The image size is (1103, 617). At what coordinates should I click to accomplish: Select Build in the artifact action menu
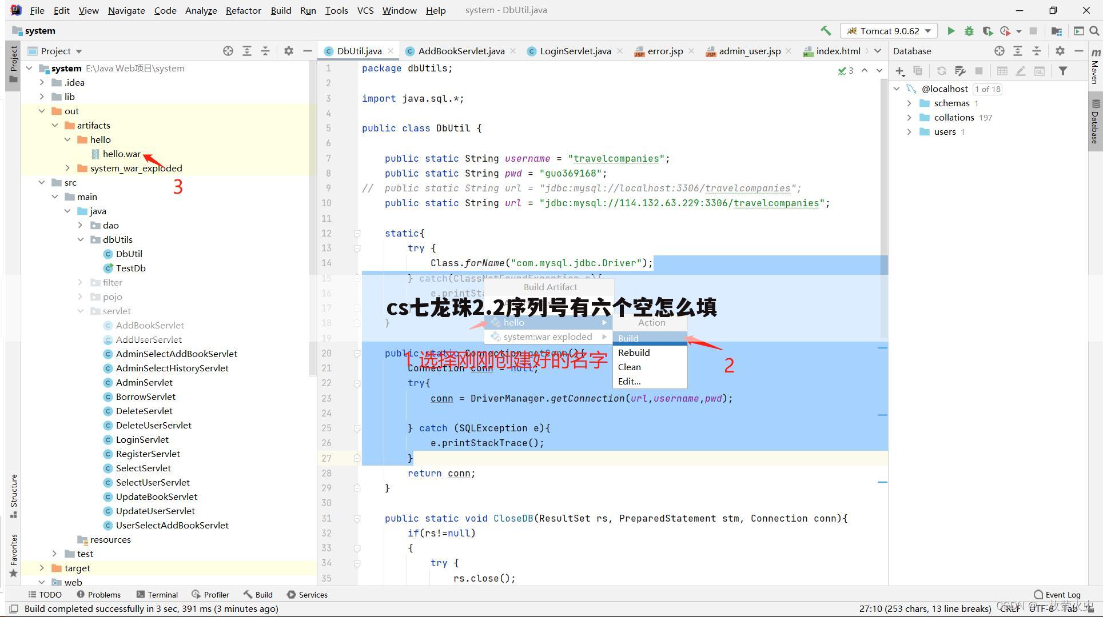tap(650, 338)
